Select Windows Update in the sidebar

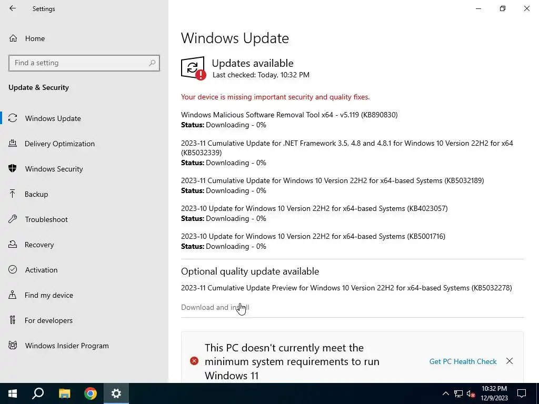[x=53, y=118]
